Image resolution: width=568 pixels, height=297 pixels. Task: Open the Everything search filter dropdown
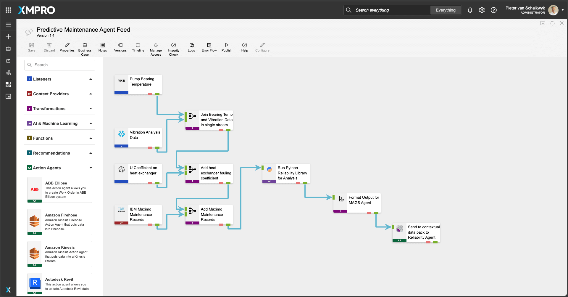[446, 10]
